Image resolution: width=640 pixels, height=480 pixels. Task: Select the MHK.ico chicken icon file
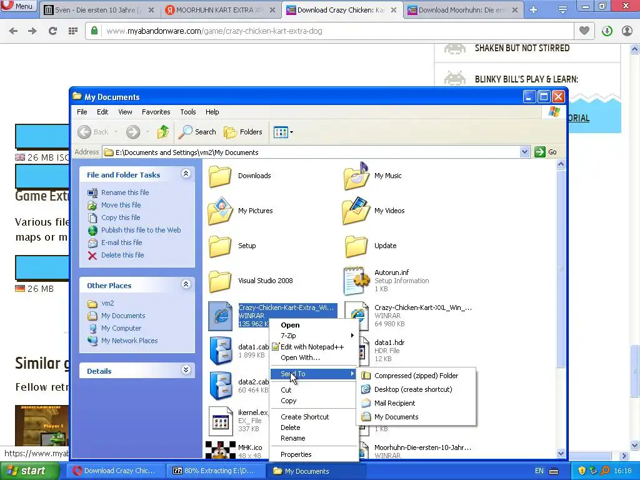pyautogui.click(x=221, y=450)
